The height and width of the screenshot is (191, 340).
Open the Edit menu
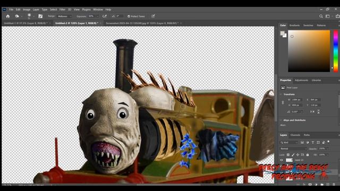(x=18, y=10)
